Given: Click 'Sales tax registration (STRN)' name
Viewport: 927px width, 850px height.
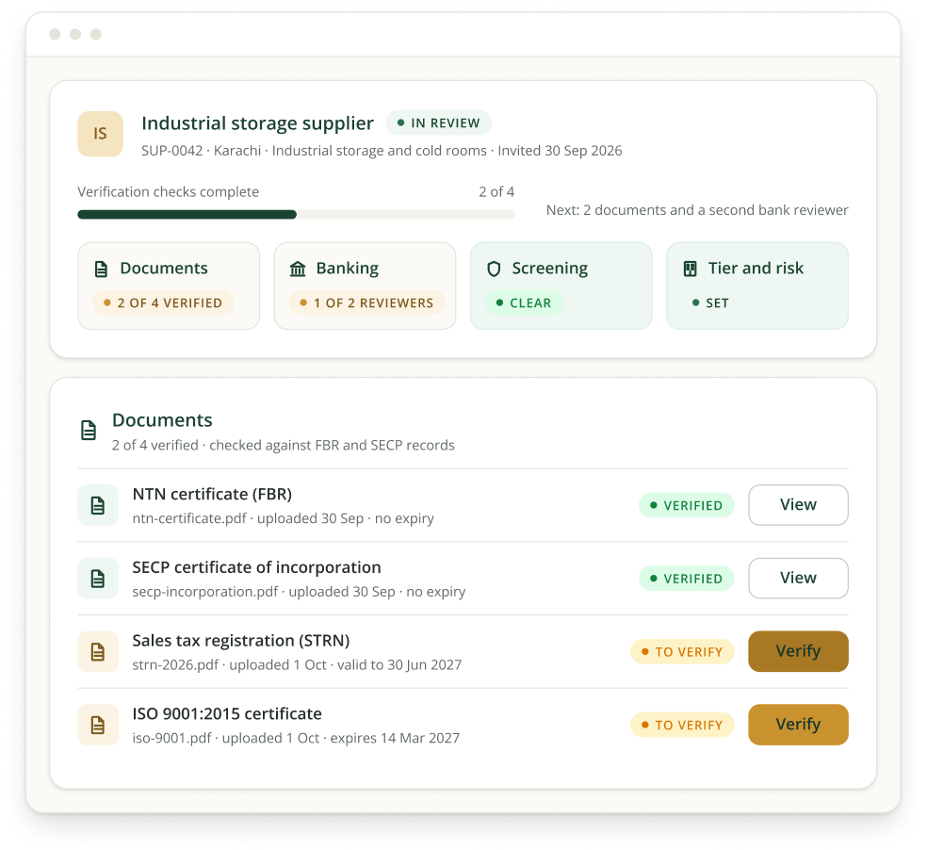Looking at the screenshot, I should click(241, 641).
